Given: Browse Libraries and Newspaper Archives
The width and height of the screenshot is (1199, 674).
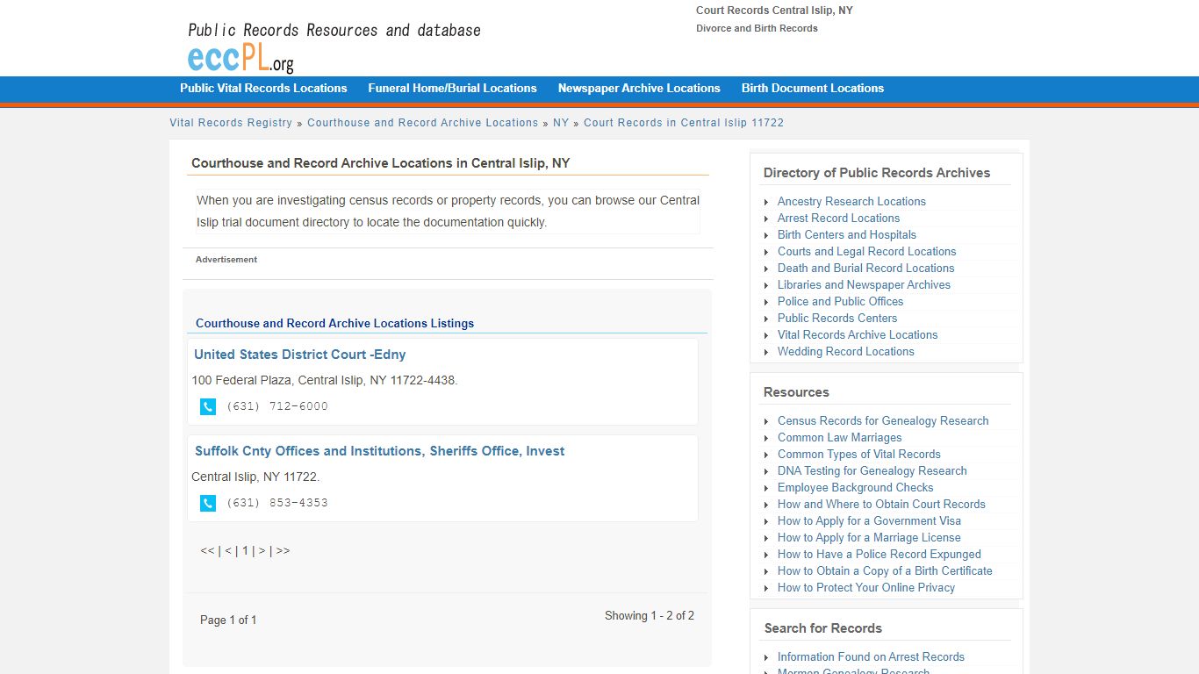Looking at the screenshot, I should click(x=864, y=284).
